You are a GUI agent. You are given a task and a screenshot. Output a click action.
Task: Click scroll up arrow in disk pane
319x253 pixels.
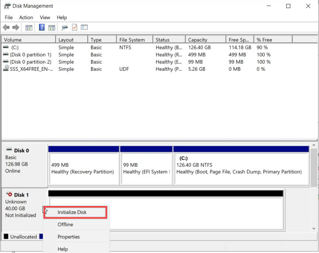coord(314,145)
